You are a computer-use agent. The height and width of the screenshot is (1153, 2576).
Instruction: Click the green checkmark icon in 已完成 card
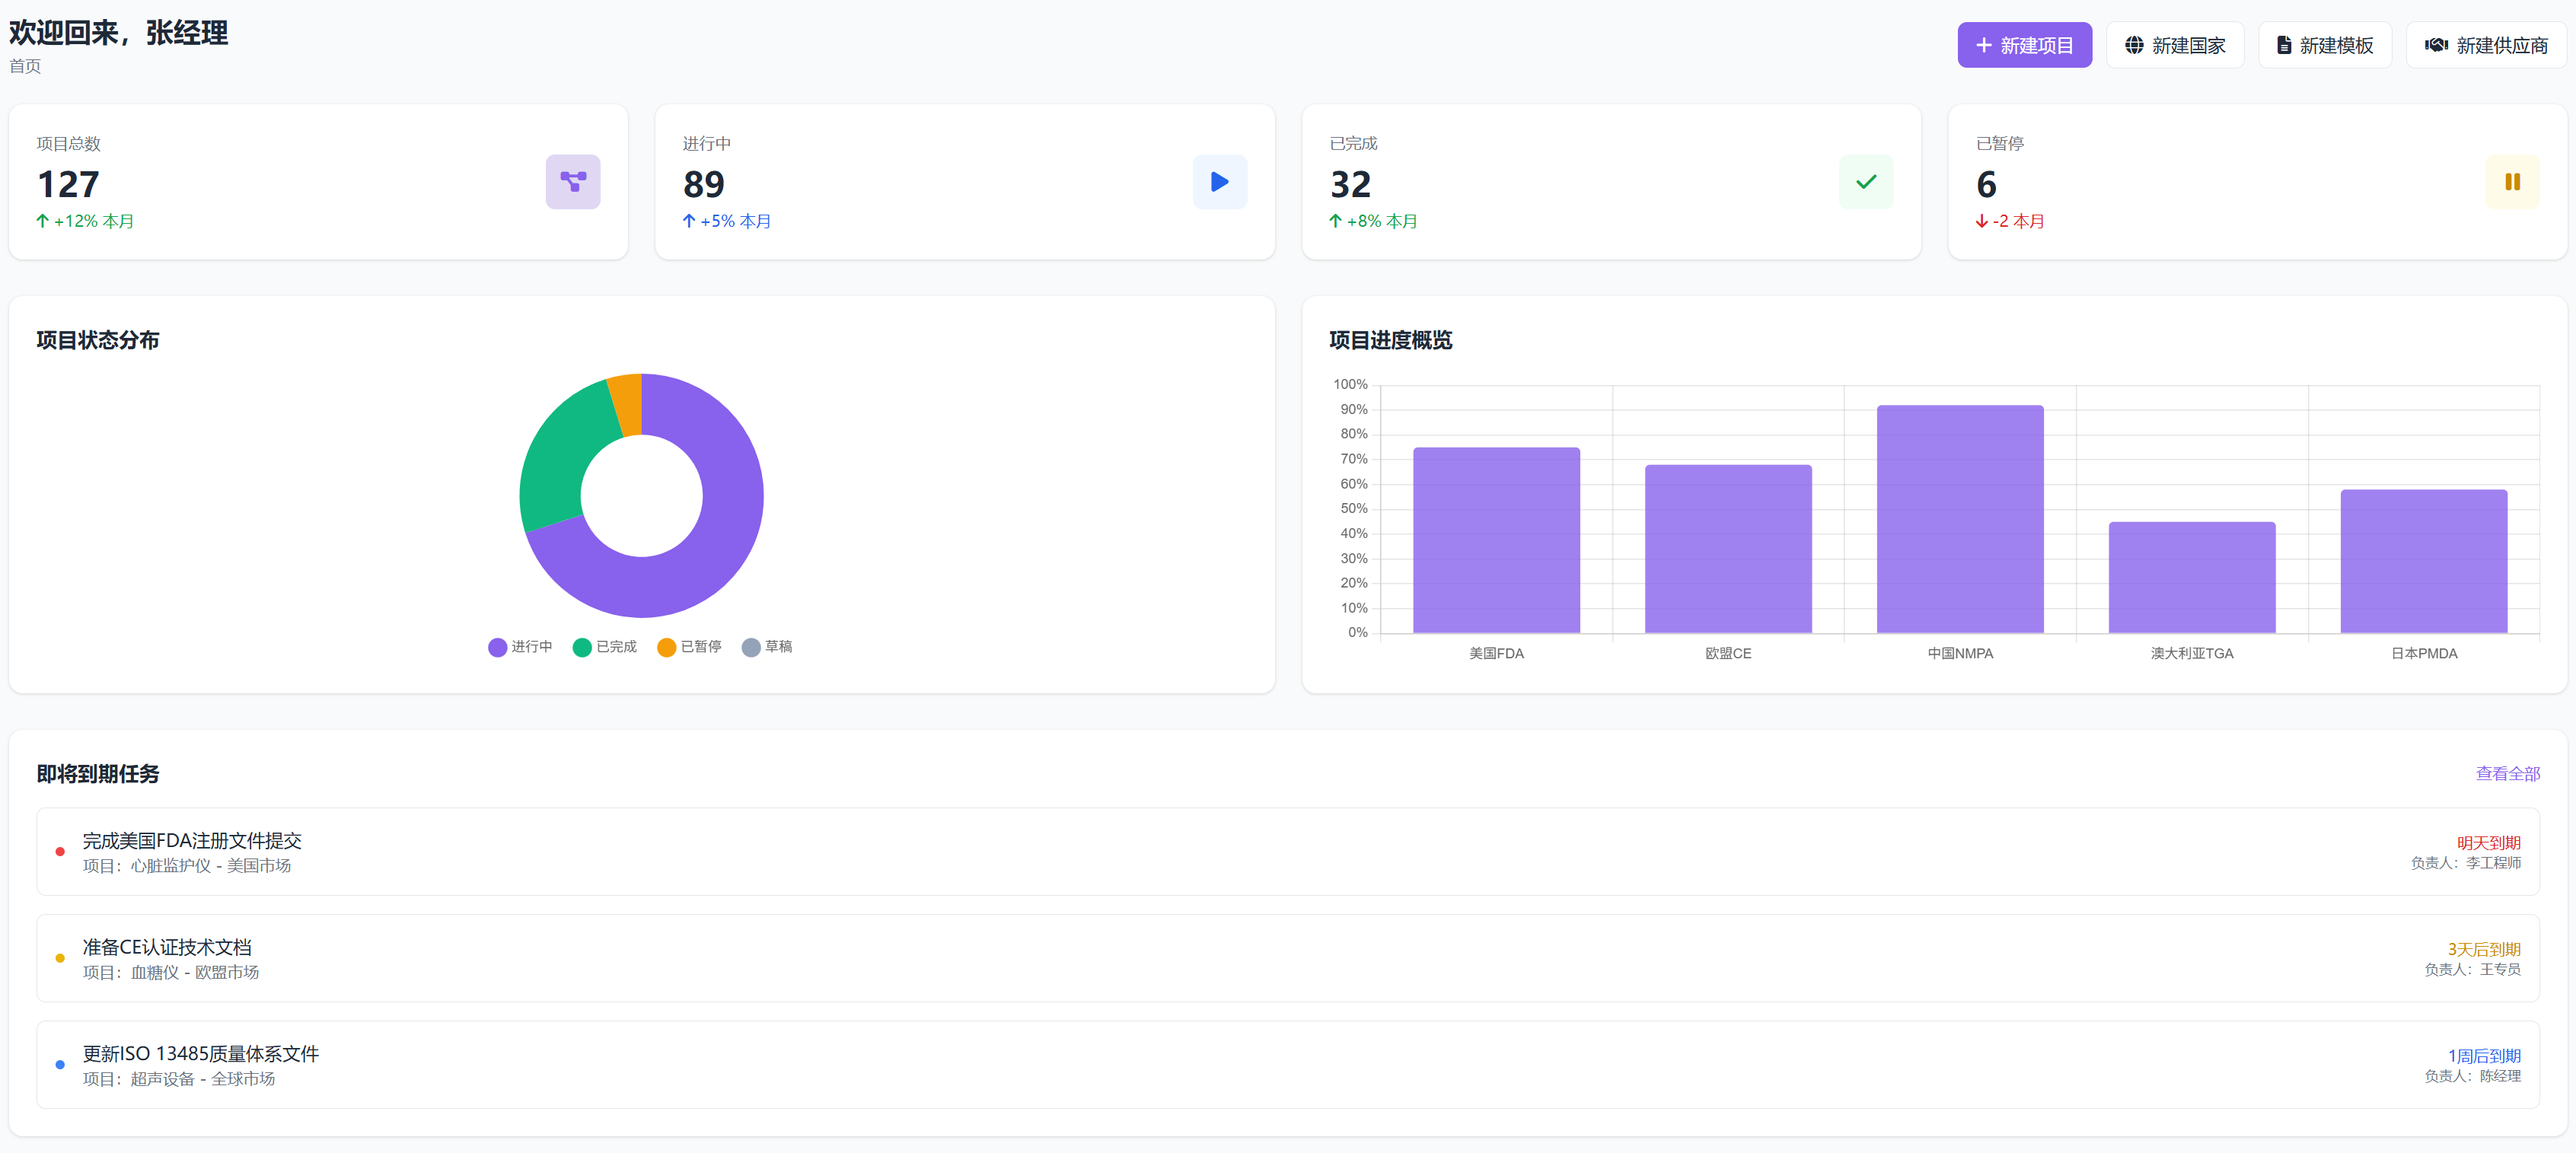click(1865, 182)
